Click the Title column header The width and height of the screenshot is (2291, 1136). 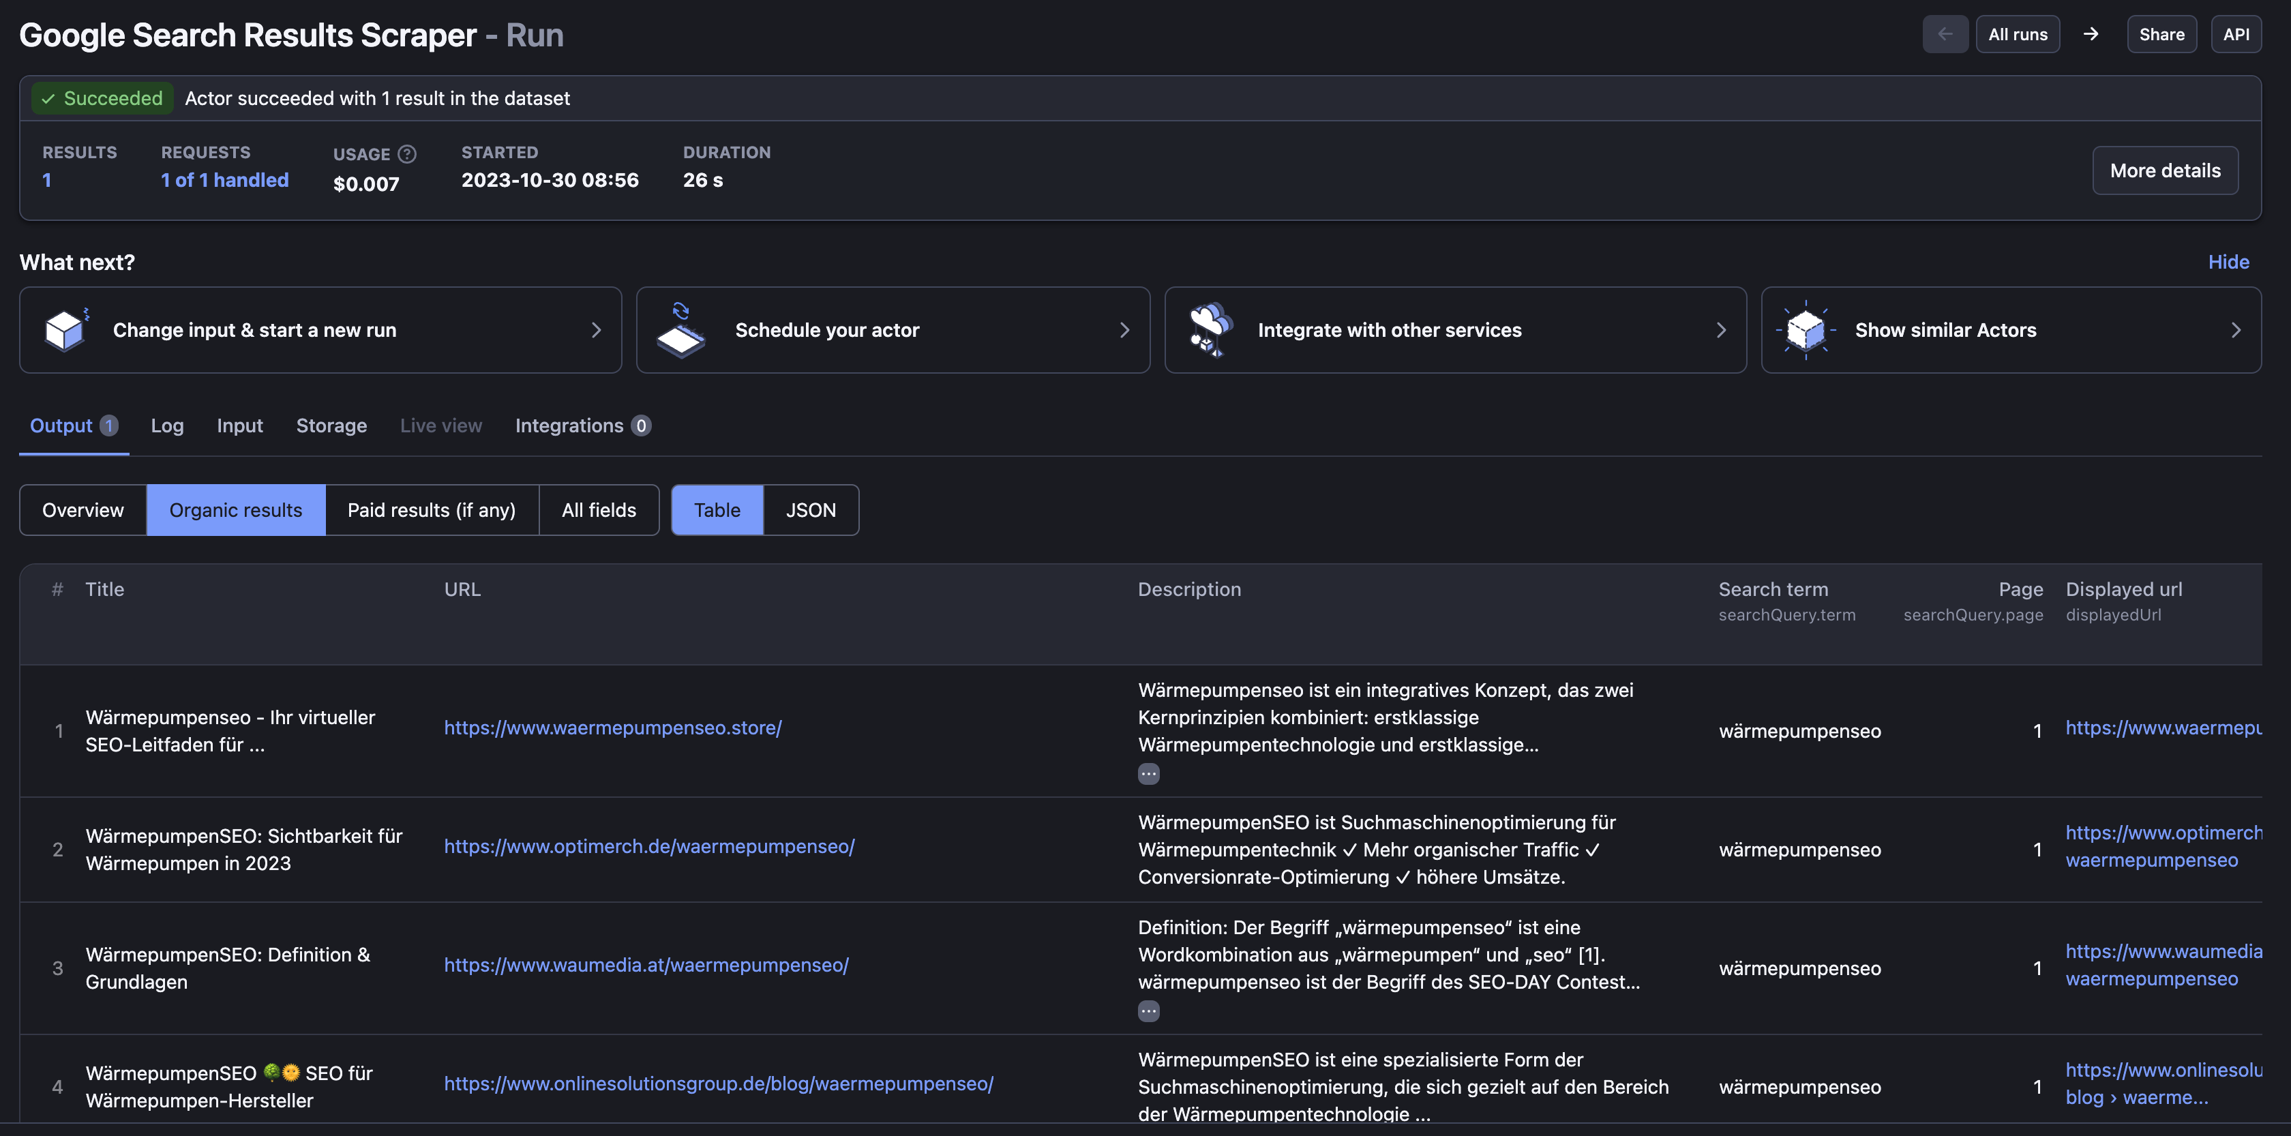104,589
